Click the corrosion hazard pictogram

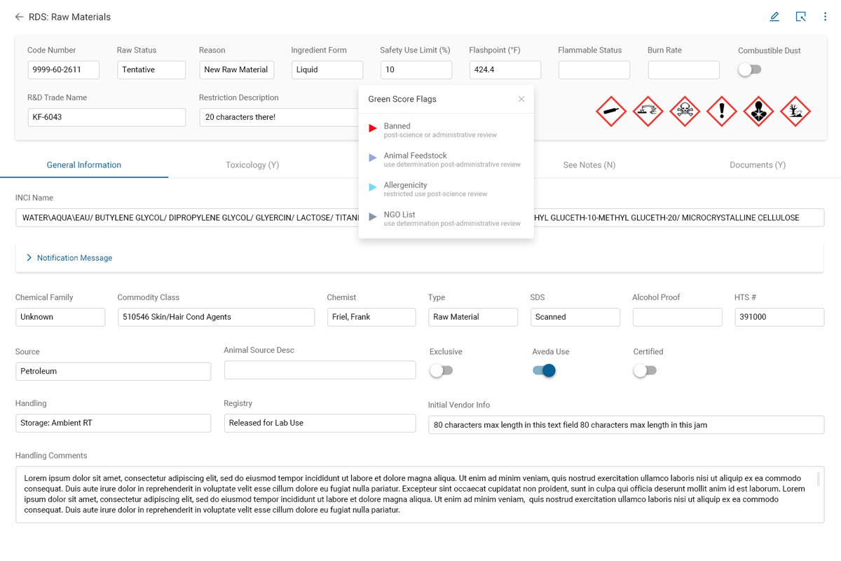(648, 111)
